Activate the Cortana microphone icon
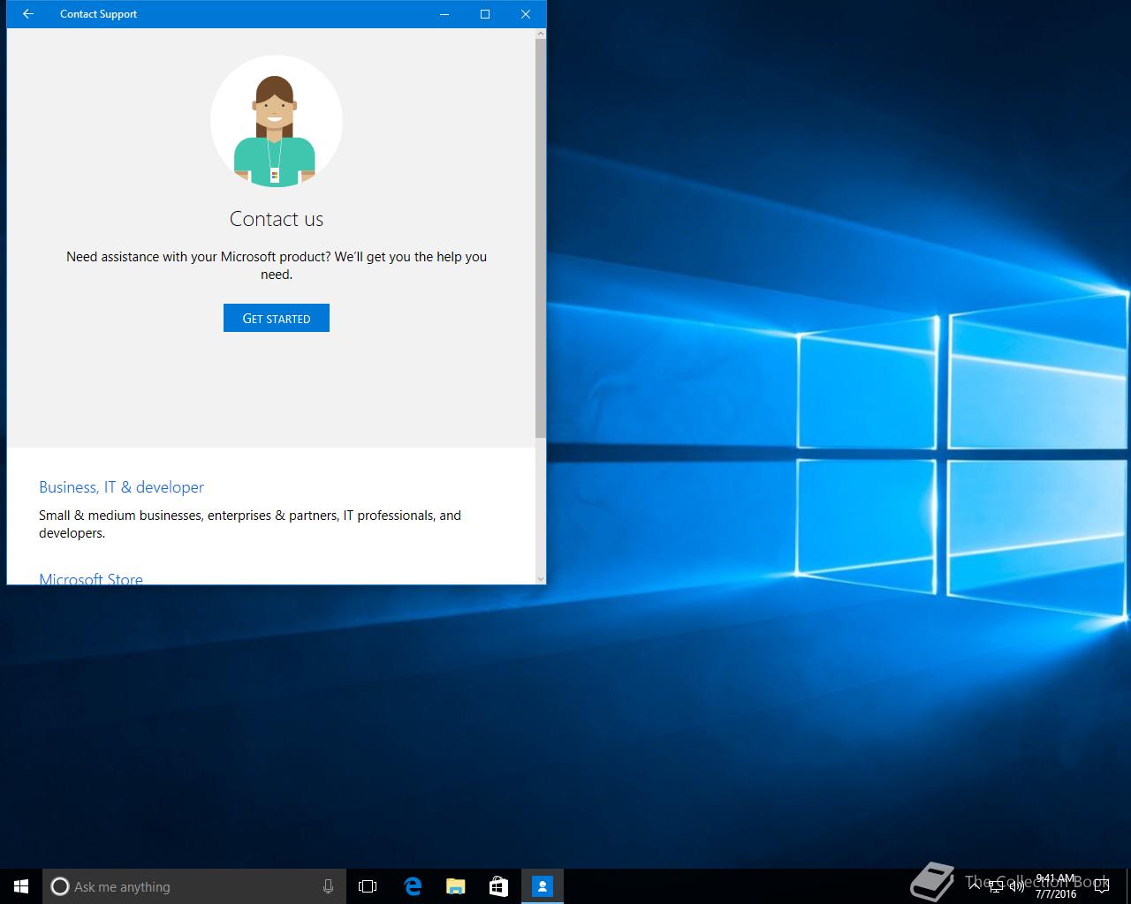The image size is (1131, 904). [x=328, y=886]
